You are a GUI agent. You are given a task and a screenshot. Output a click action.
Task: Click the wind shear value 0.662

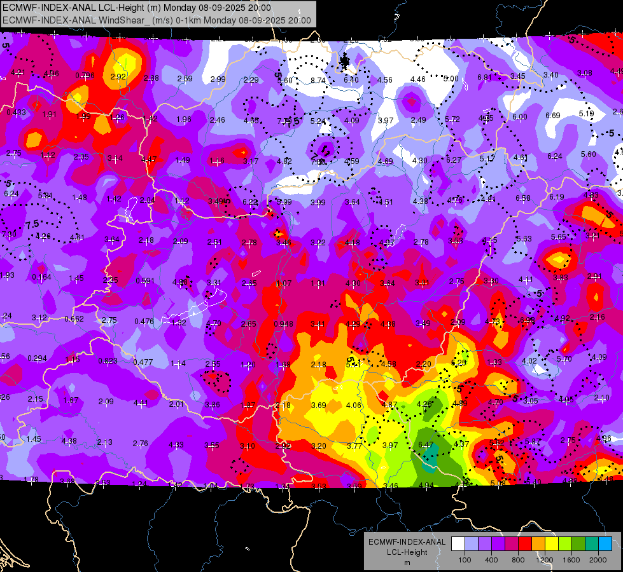tap(74, 319)
